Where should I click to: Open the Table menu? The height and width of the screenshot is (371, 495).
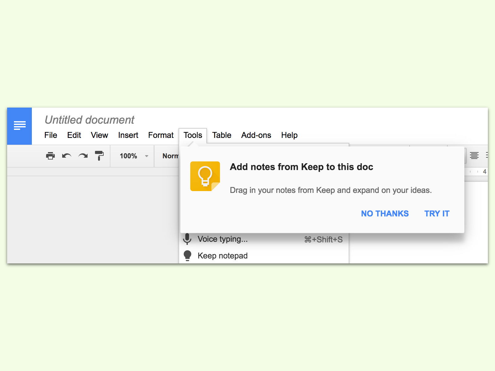(x=222, y=135)
